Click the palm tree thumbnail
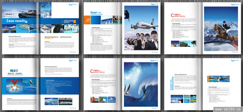243x112 pixels. pos(192,44)
